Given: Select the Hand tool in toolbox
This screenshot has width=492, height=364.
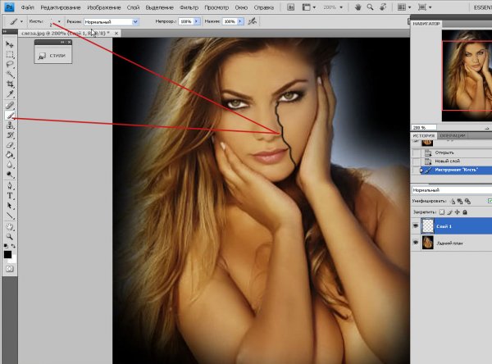Looking at the screenshot, I should (x=10, y=227).
